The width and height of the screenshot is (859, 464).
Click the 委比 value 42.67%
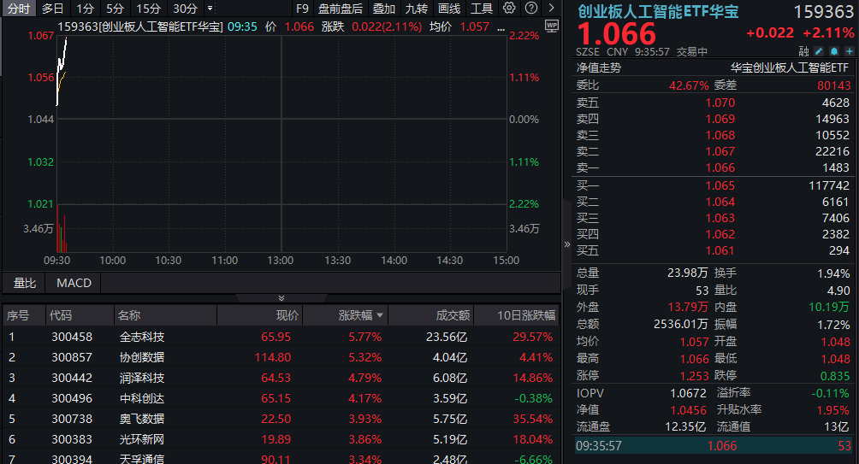tap(689, 85)
